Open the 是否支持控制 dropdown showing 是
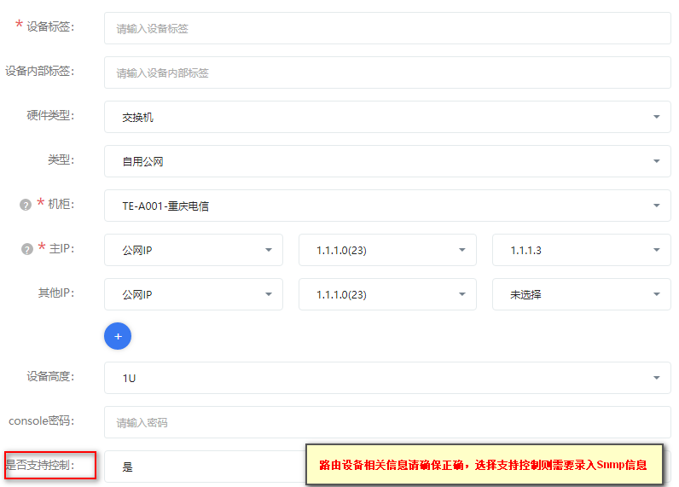The width and height of the screenshot is (679, 487). pos(205,467)
